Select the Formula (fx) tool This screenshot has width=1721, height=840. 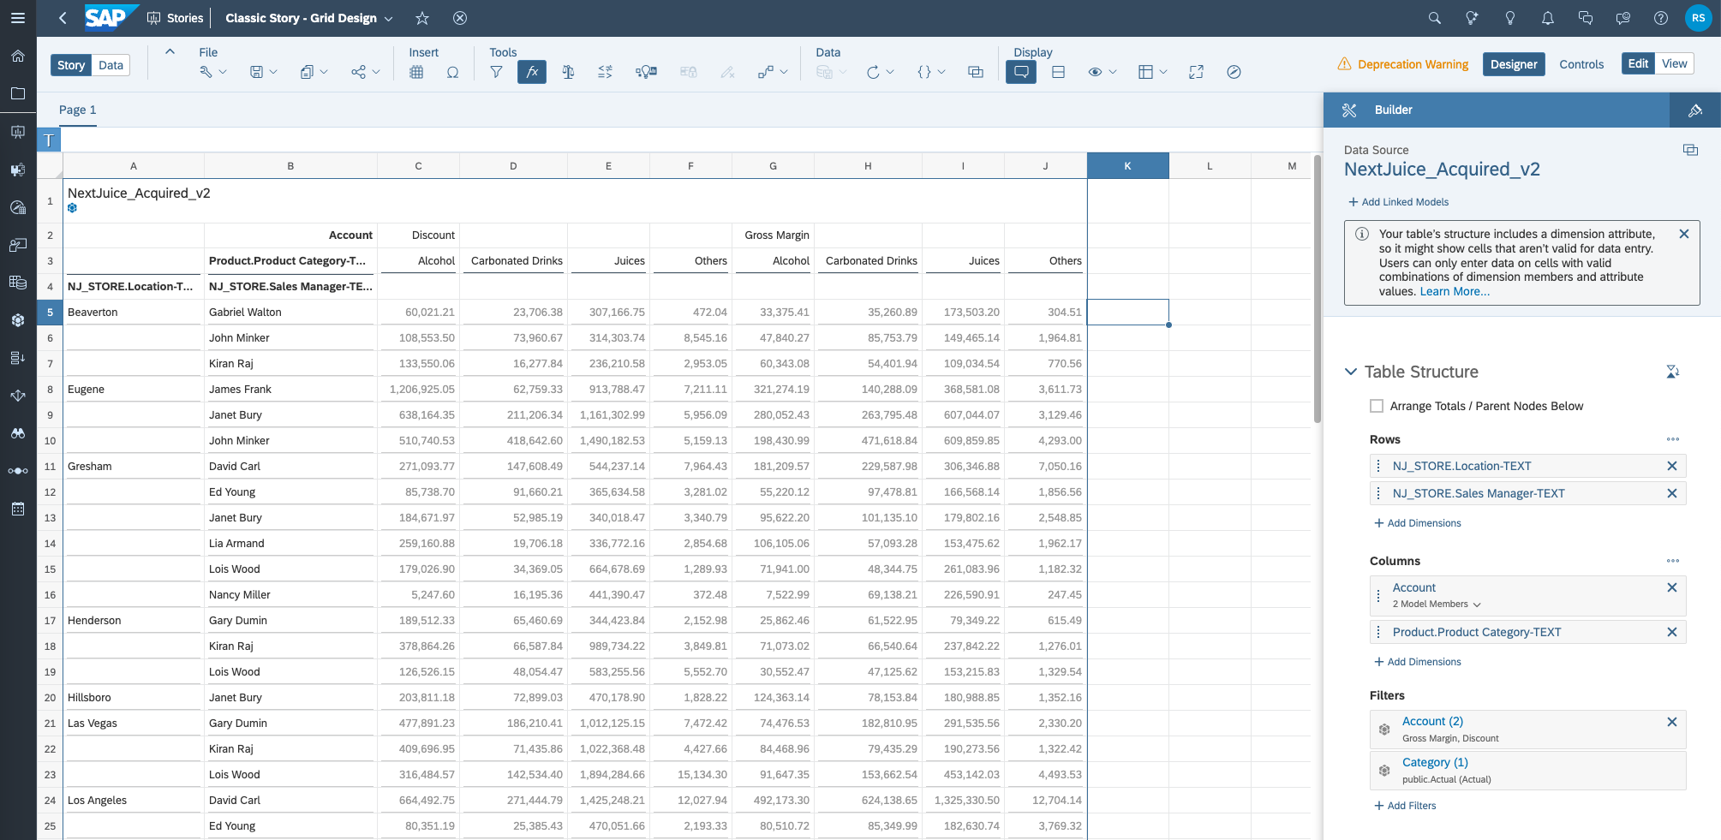(532, 72)
